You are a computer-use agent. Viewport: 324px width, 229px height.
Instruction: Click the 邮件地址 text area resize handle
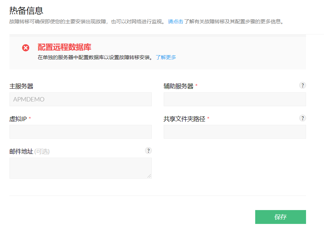[x=149, y=176]
